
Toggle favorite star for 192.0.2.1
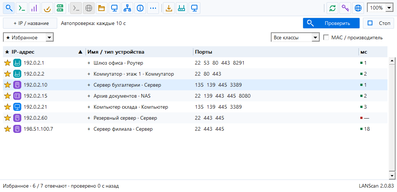point(8,63)
